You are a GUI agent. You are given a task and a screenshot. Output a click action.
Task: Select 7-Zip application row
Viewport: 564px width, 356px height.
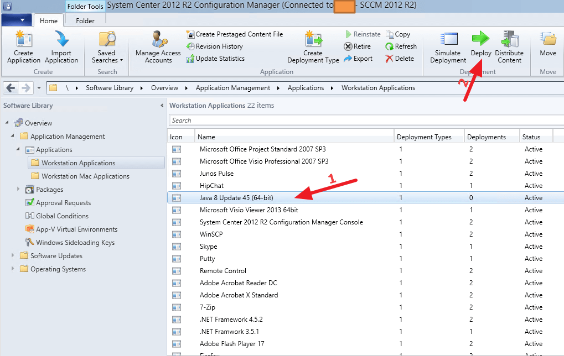[365, 307]
